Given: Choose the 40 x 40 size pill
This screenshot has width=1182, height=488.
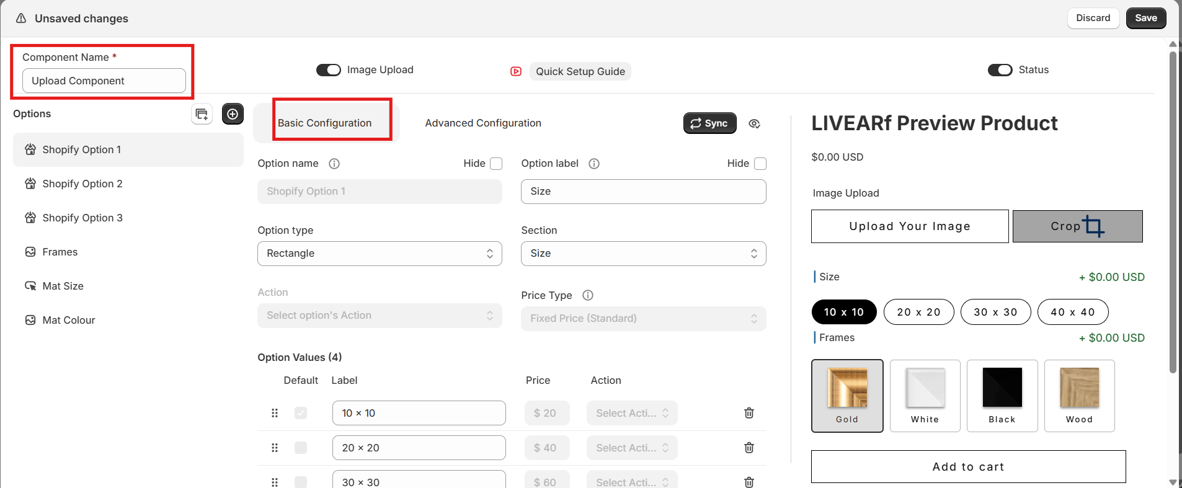Looking at the screenshot, I should 1072,312.
